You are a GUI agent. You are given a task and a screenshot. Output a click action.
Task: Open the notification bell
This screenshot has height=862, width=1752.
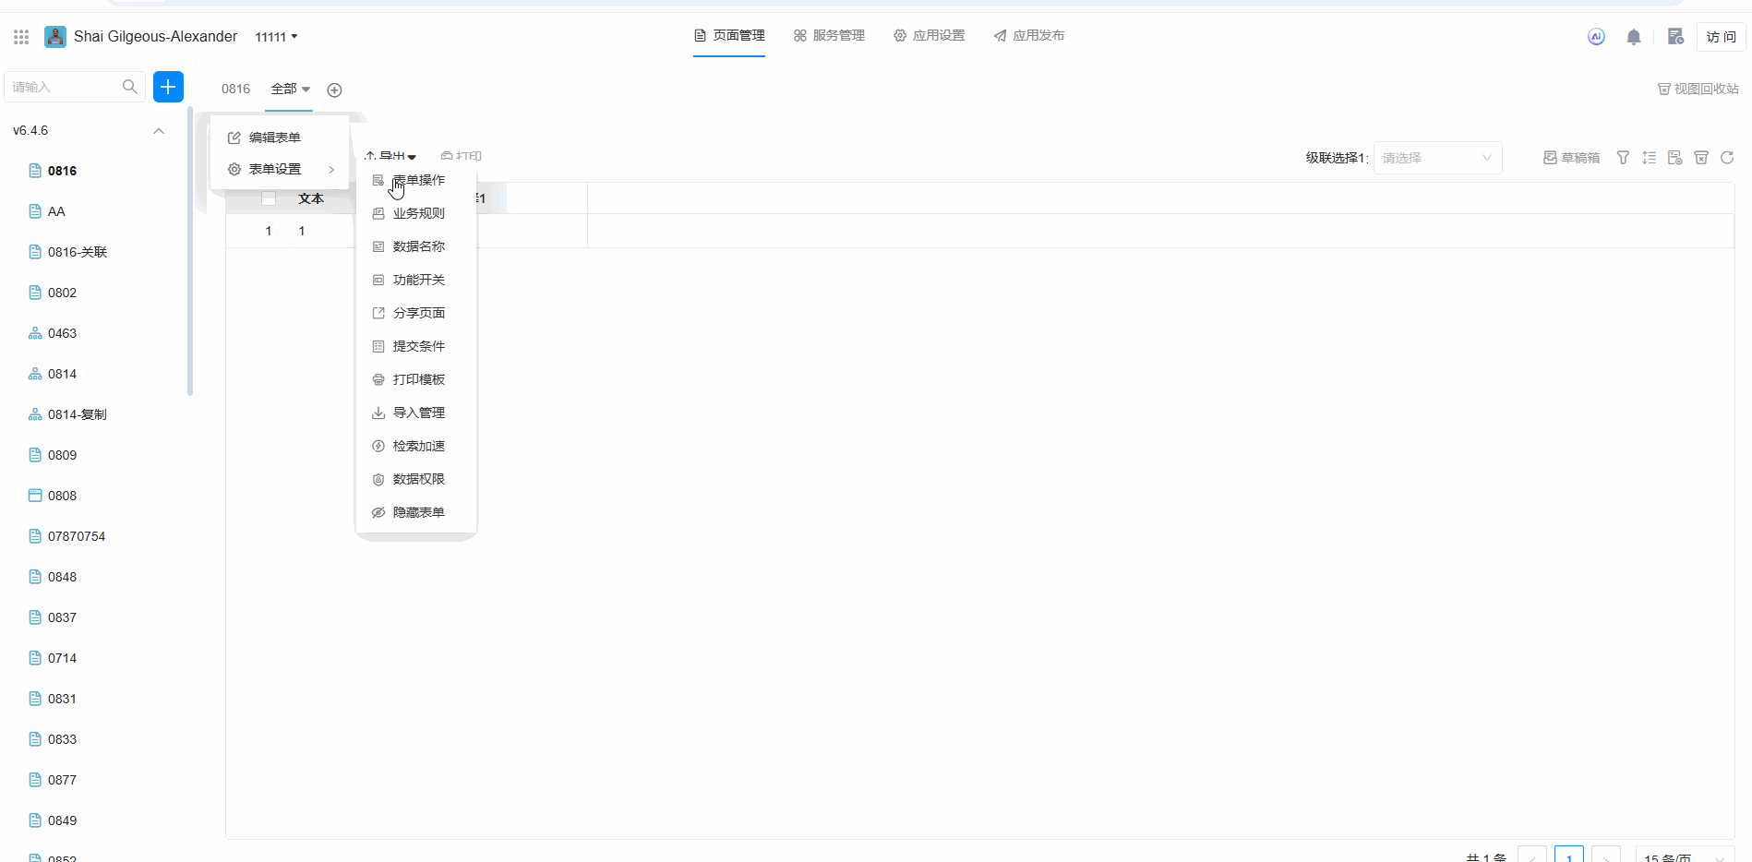(1633, 37)
